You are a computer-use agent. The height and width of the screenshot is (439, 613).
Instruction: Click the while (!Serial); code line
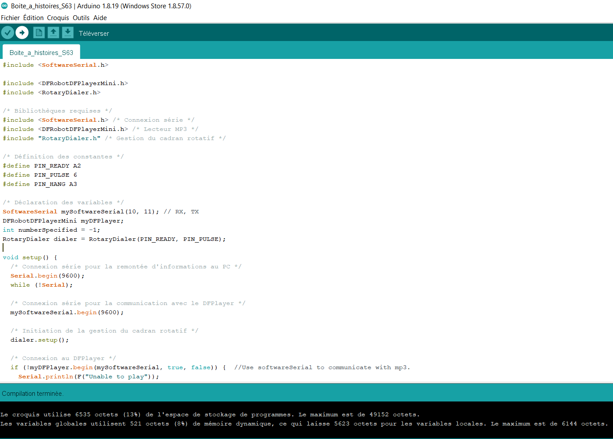41,285
